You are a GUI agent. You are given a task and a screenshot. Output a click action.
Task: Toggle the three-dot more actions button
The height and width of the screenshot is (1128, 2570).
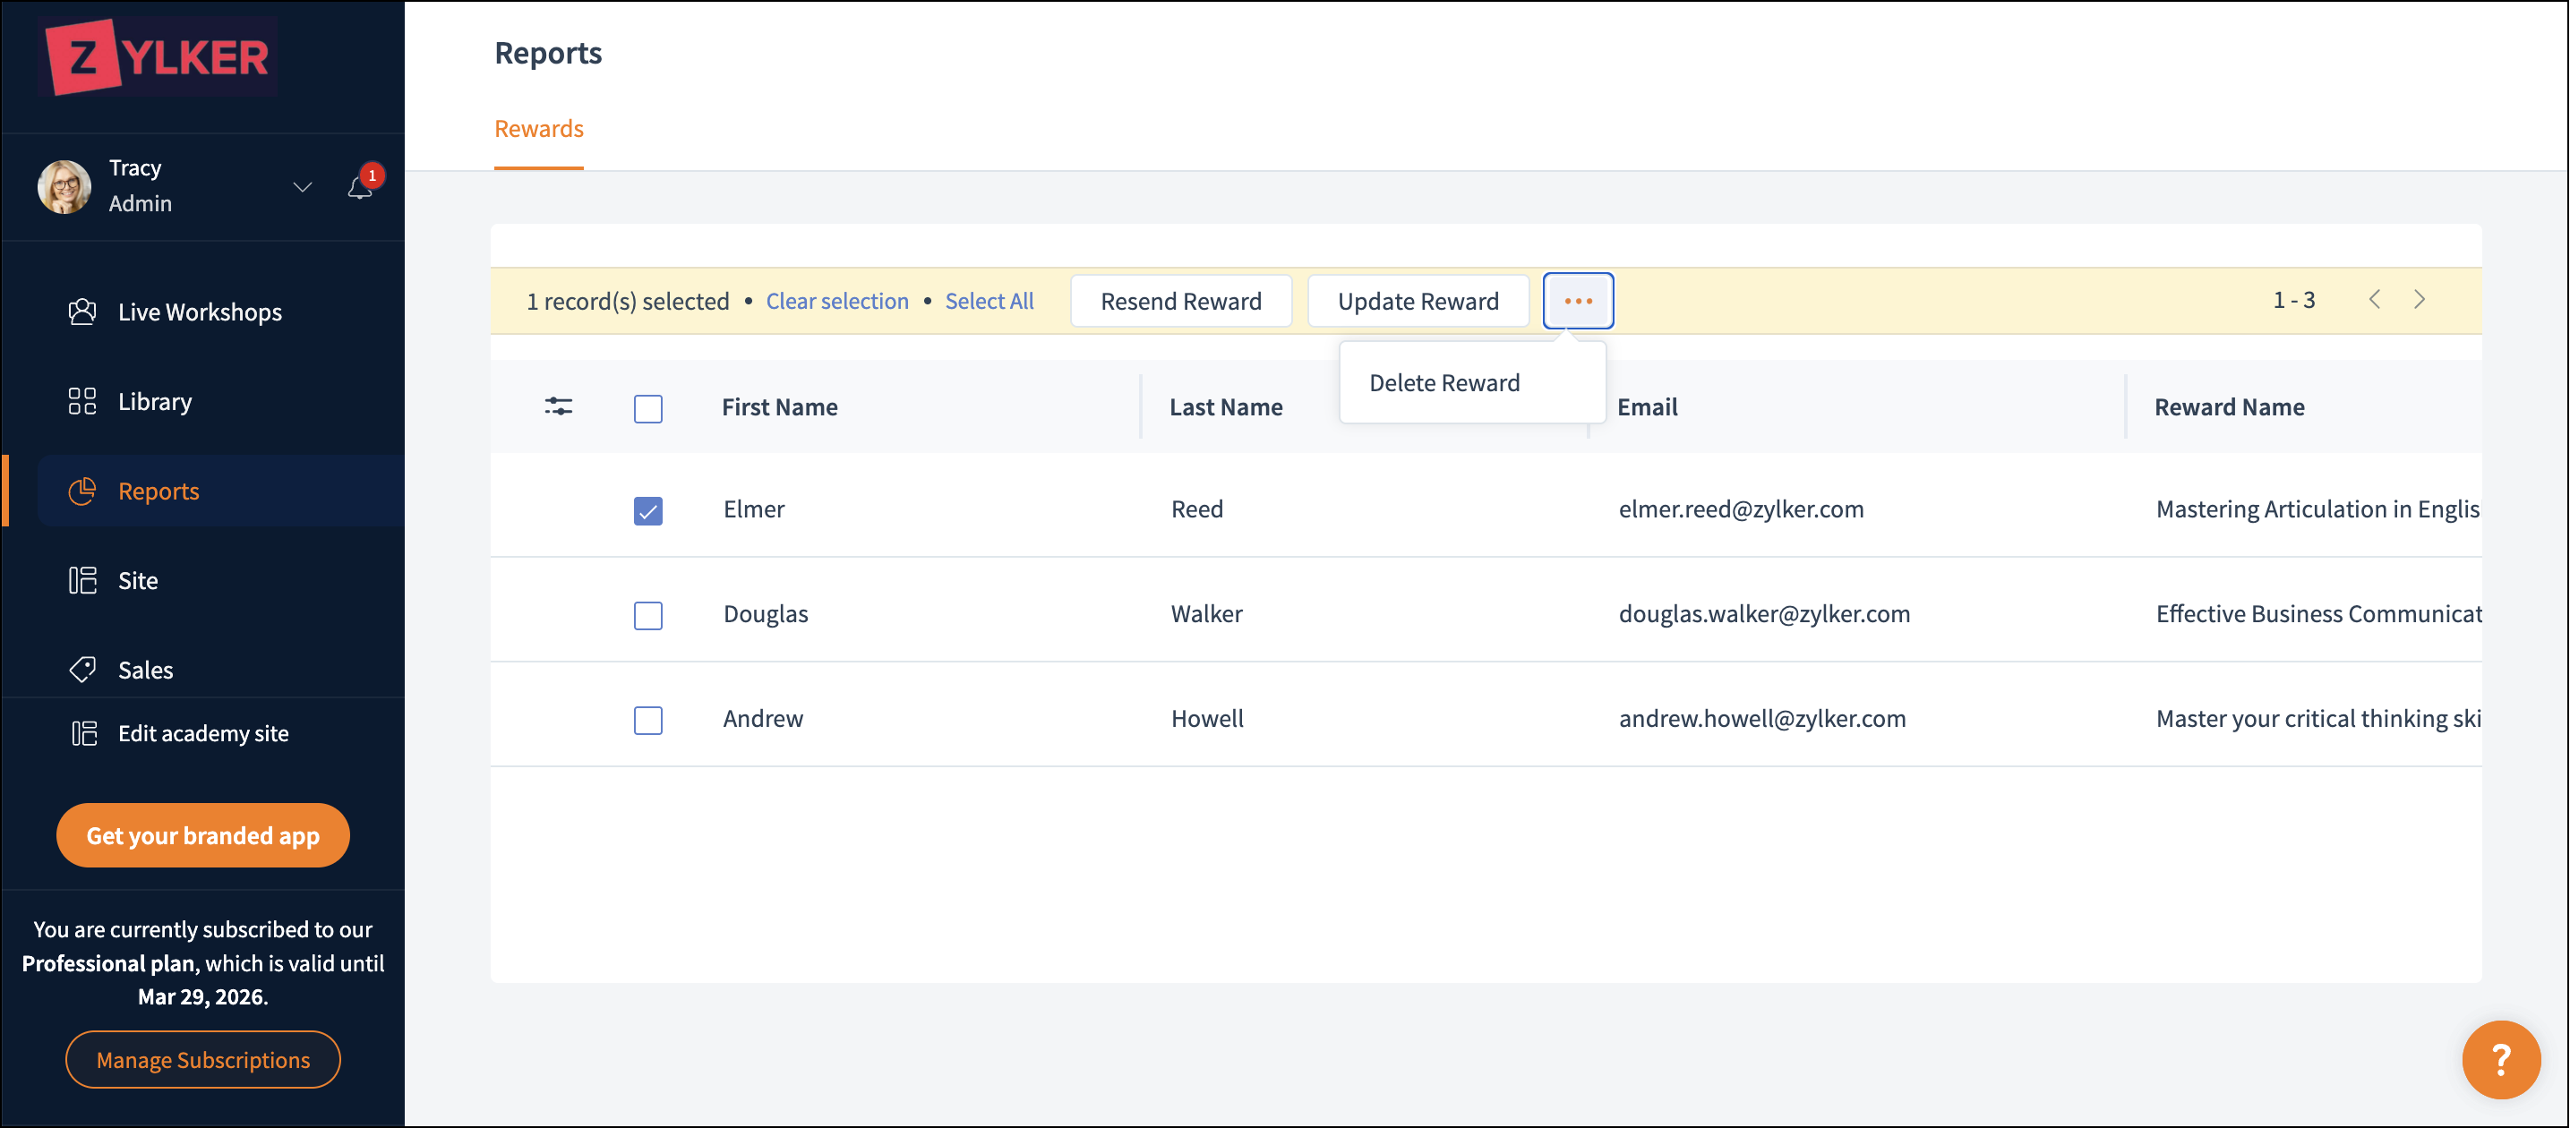point(1577,300)
